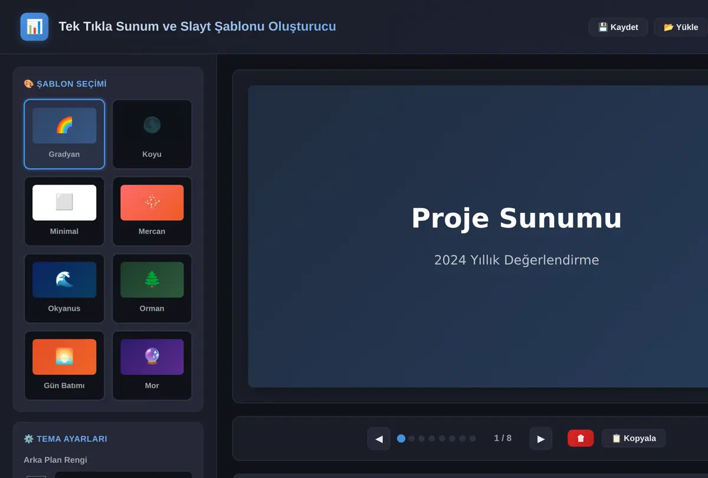708x478 pixels.
Task: Select the Gradyan rainbow template
Action: click(64, 134)
